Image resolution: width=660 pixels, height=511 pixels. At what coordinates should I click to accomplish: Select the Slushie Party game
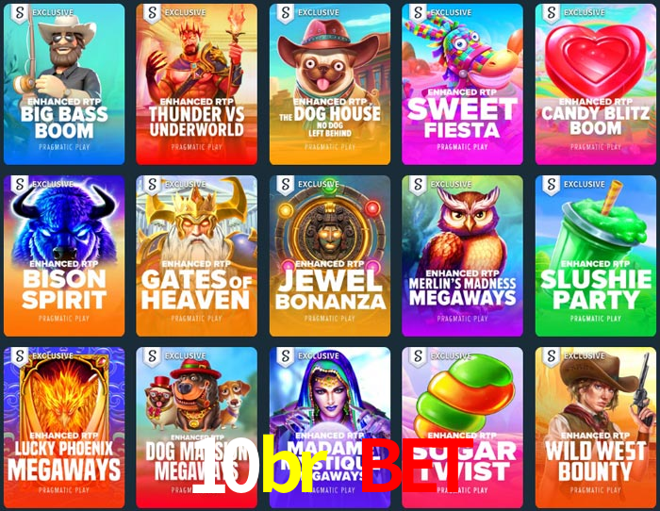(x=596, y=255)
